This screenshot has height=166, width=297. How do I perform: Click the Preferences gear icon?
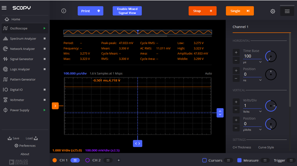pos(16,145)
